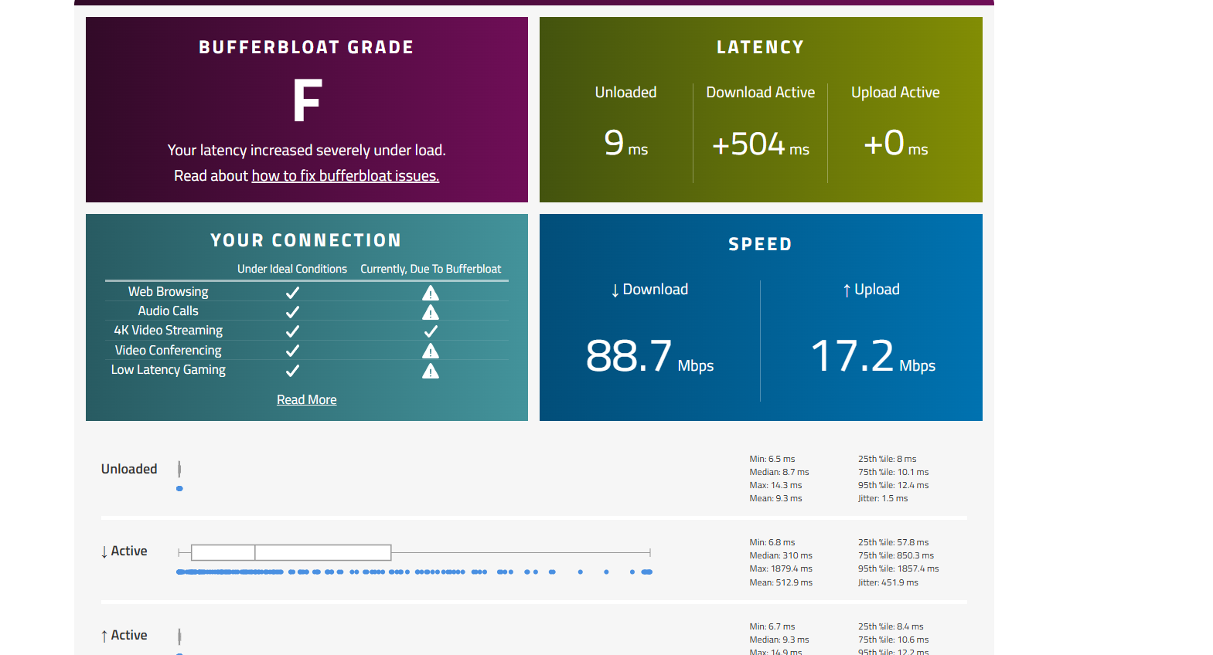Click upload Active 75th %ile: 10.6 ms
1213x655 pixels.
click(894, 640)
